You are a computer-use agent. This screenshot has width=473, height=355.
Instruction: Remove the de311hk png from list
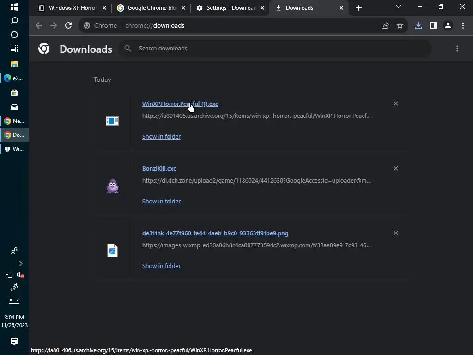[396, 233]
